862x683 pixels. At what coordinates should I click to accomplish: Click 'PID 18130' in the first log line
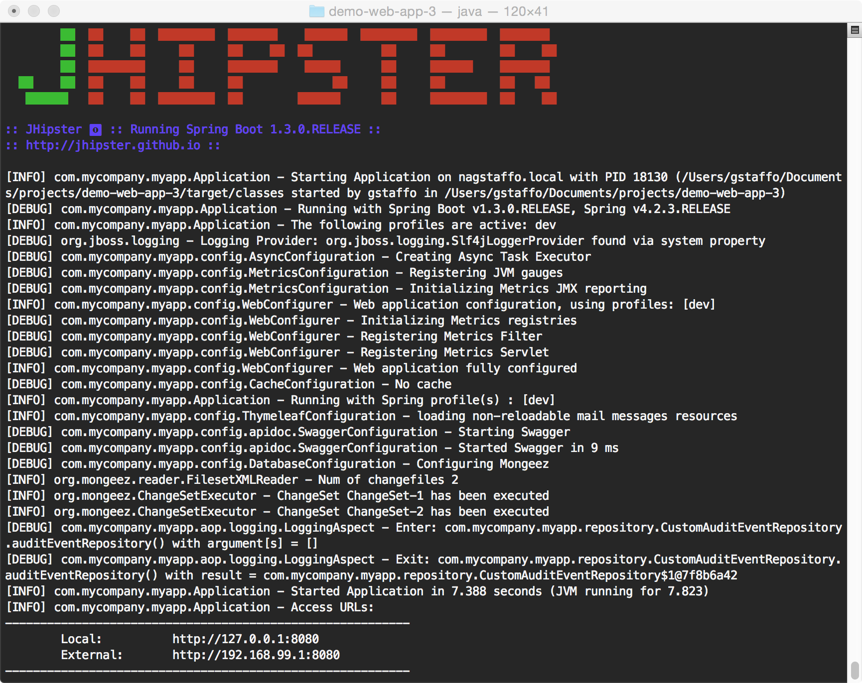pyautogui.click(x=636, y=177)
